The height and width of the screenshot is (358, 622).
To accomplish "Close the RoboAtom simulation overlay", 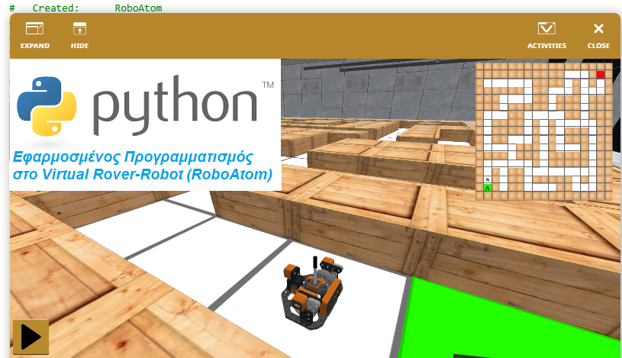I will tap(598, 29).
